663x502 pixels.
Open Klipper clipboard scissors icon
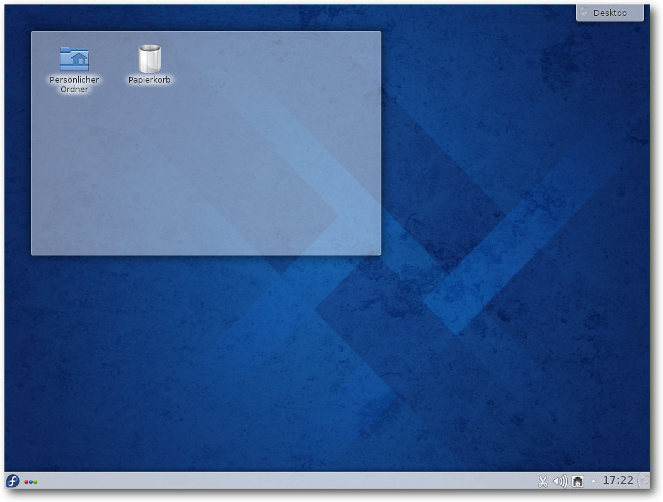click(x=542, y=481)
